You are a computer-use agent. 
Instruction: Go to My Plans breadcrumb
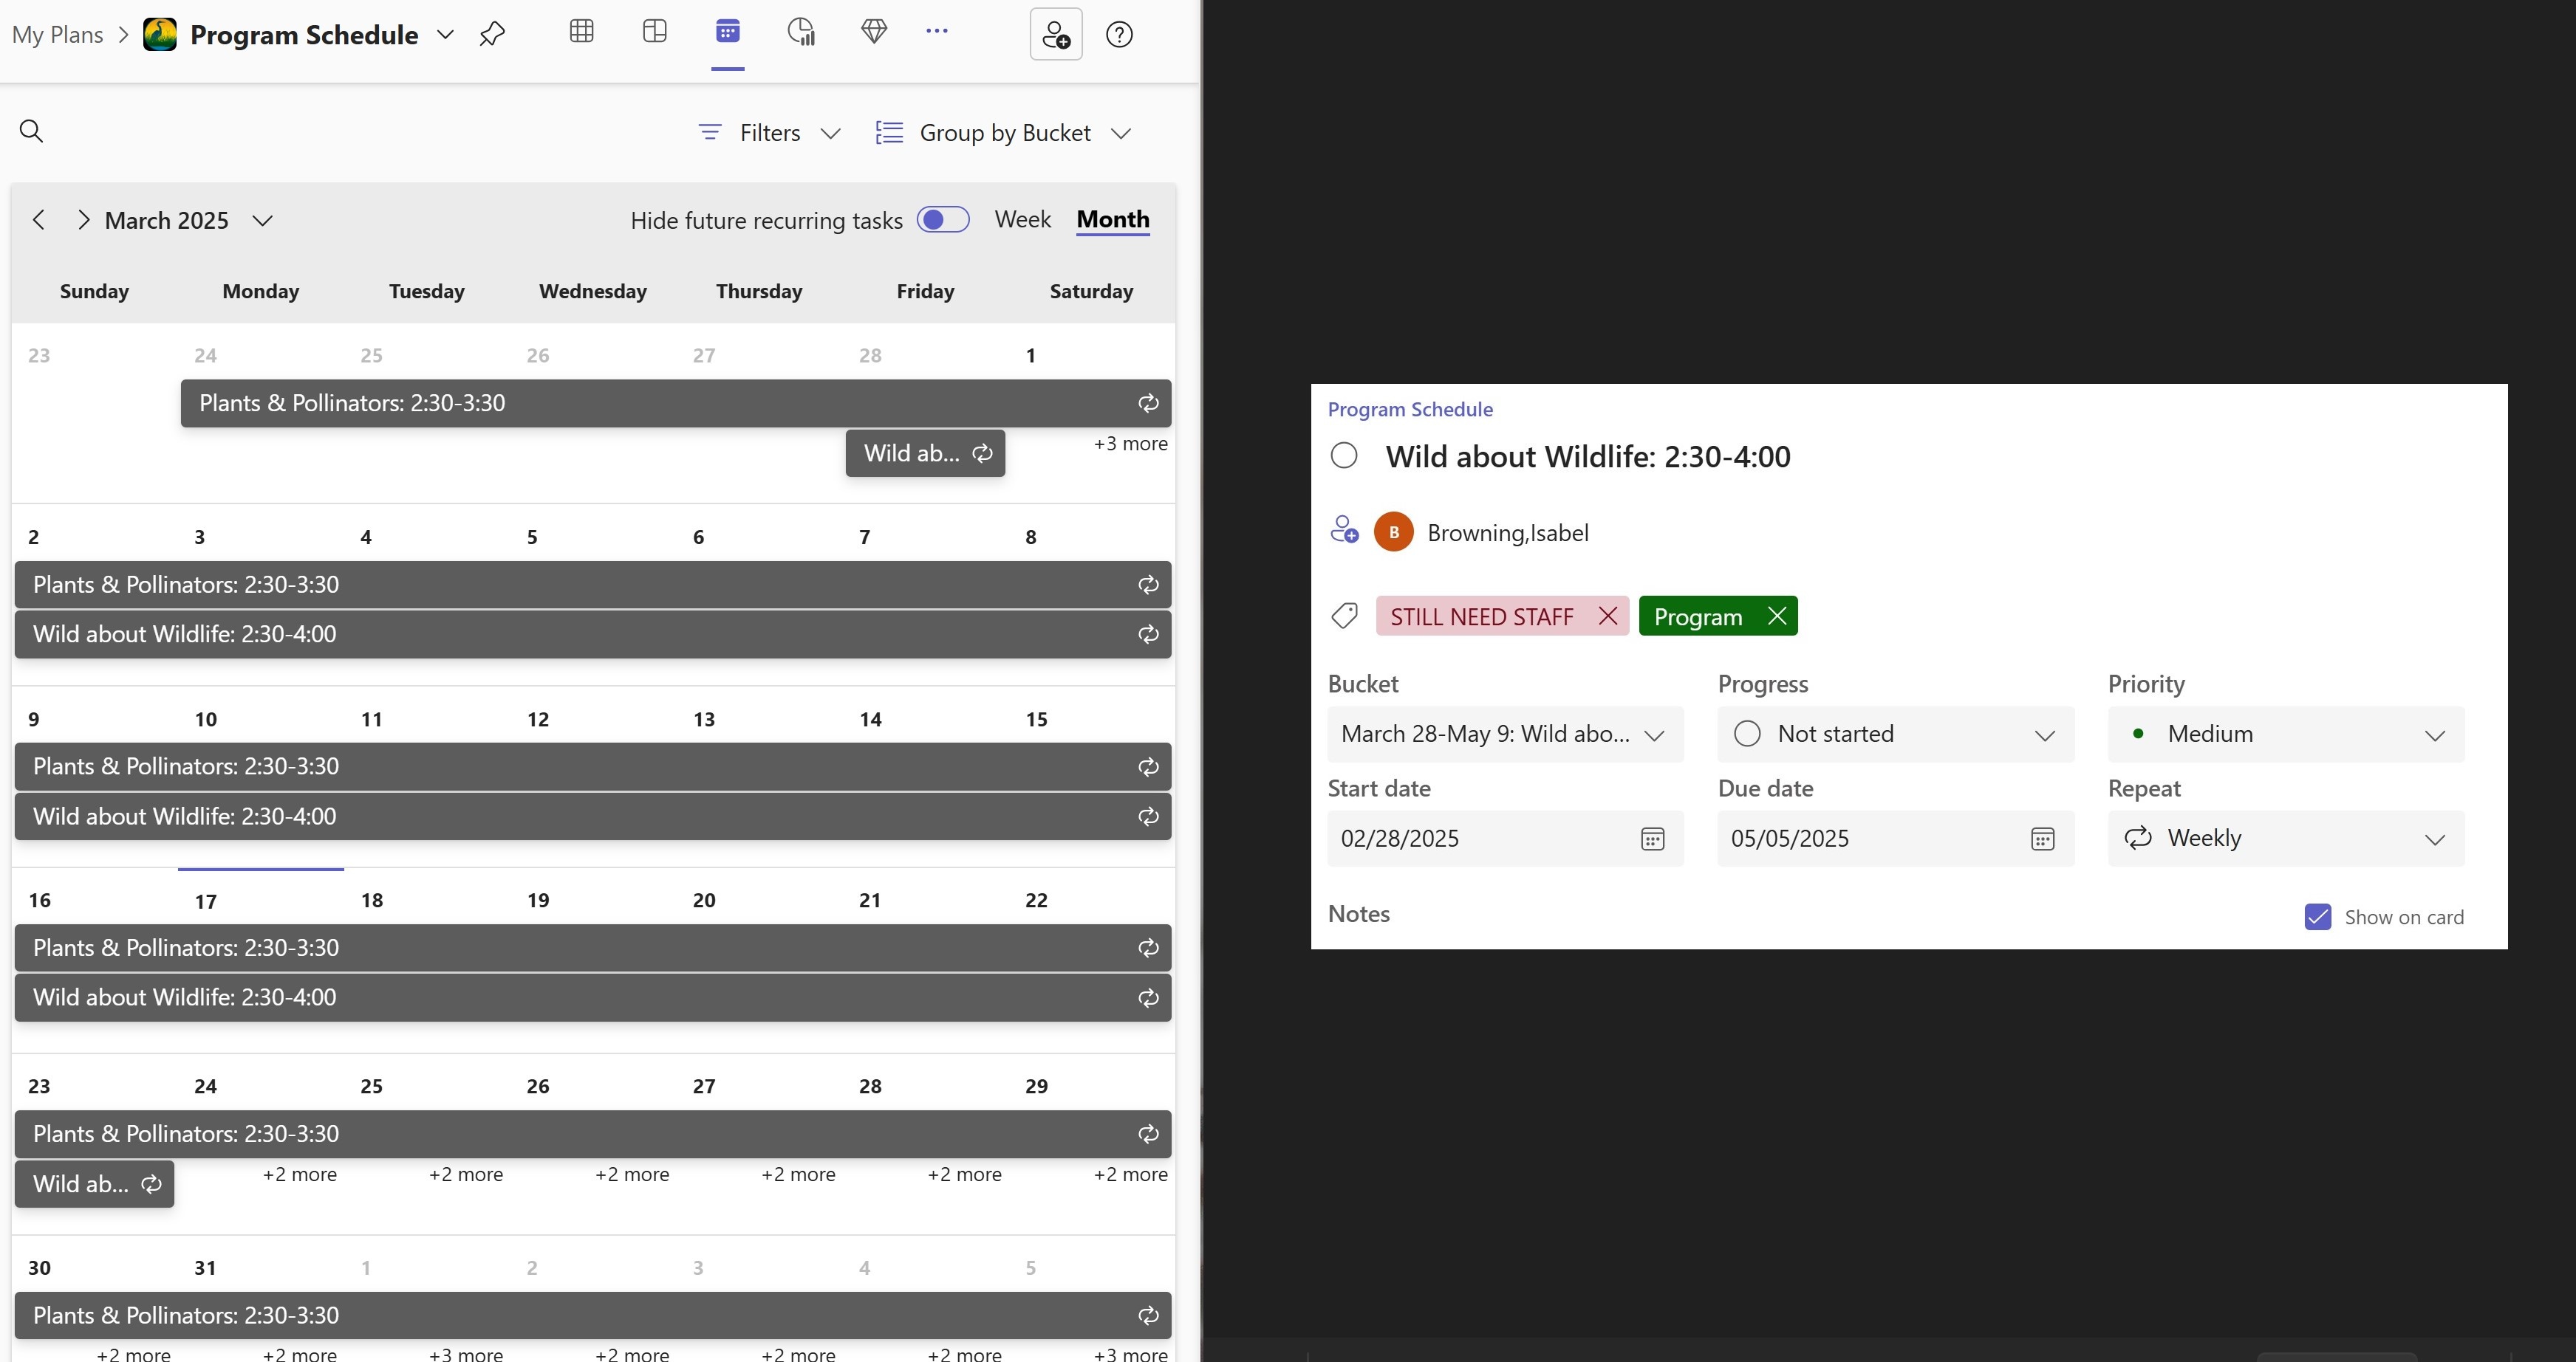click(x=57, y=34)
